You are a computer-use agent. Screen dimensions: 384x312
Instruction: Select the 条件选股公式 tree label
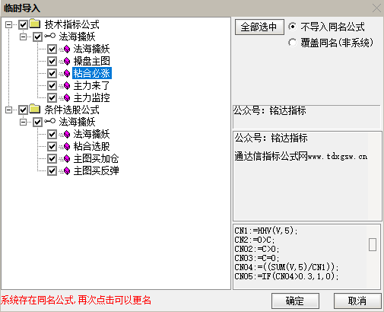pyautogui.click(x=72, y=110)
